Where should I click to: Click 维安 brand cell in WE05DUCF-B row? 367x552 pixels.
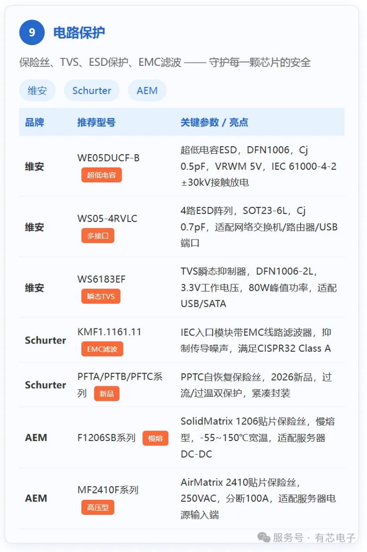click(34, 167)
